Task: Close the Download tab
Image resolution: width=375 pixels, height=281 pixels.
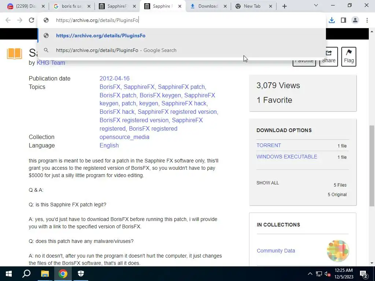Action: (225, 6)
